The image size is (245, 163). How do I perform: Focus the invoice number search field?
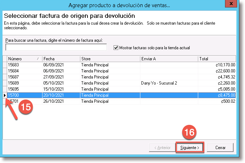click(56, 47)
